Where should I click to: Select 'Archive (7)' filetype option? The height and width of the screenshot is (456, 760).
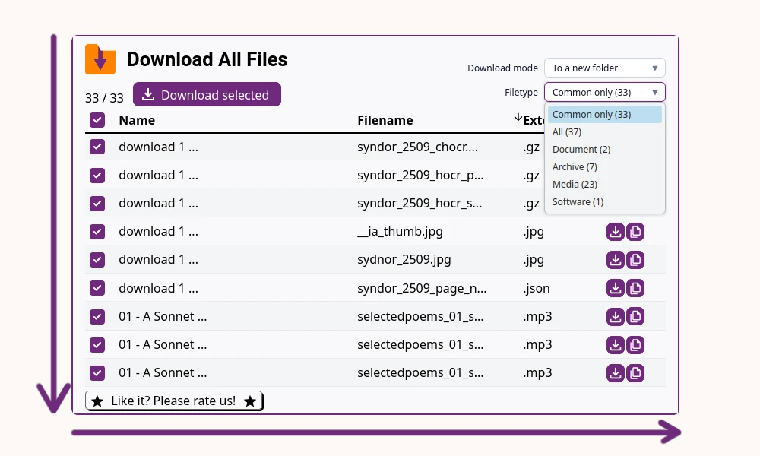pos(575,167)
